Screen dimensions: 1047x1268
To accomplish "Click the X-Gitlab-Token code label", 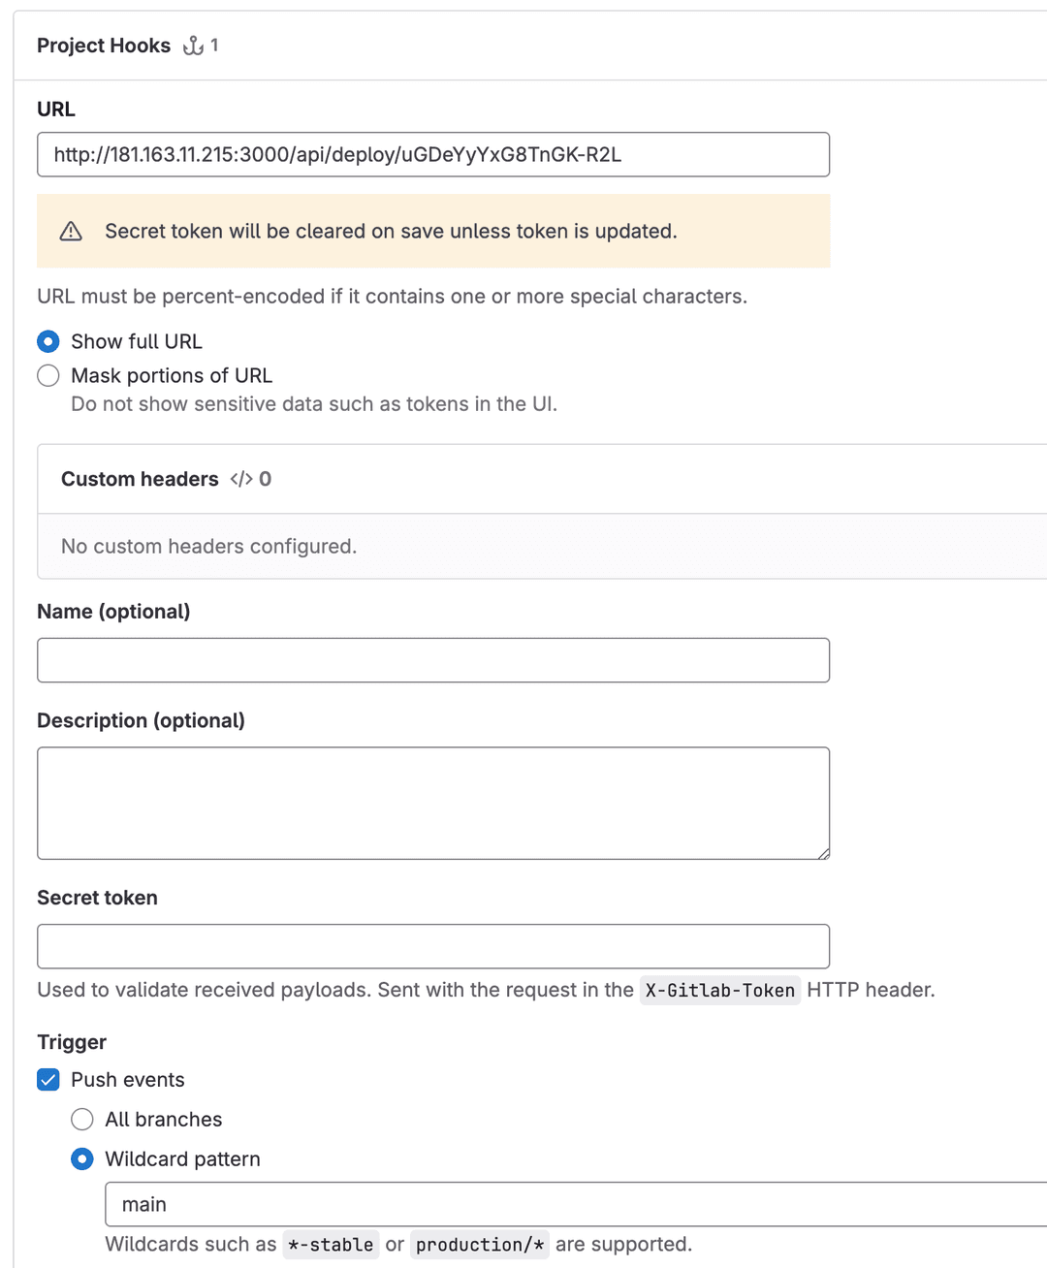I will point(719,990).
